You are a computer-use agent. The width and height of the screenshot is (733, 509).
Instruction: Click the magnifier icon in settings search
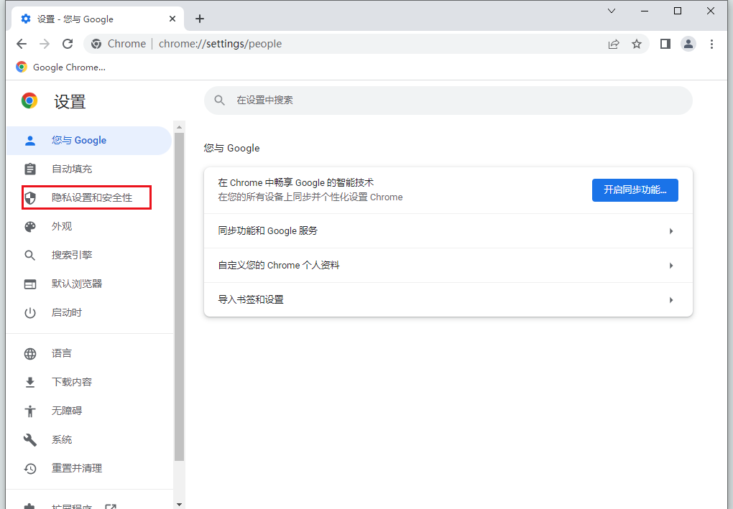[x=219, y=101]
